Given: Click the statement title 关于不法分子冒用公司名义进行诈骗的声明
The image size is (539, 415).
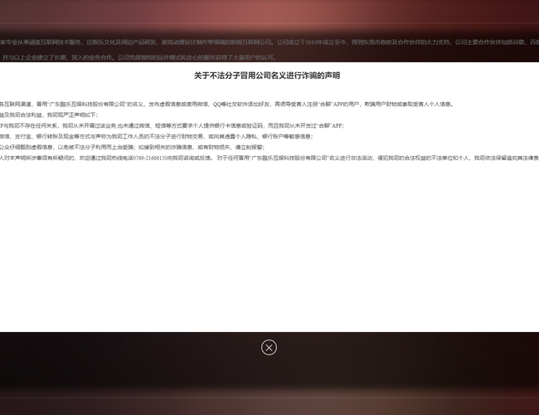Looking at the screenshot, I should click(267, 76).
